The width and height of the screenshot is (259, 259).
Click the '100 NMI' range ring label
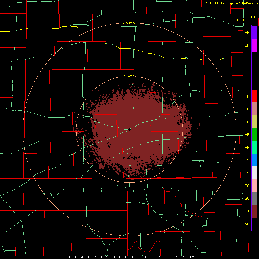point(129,23)
